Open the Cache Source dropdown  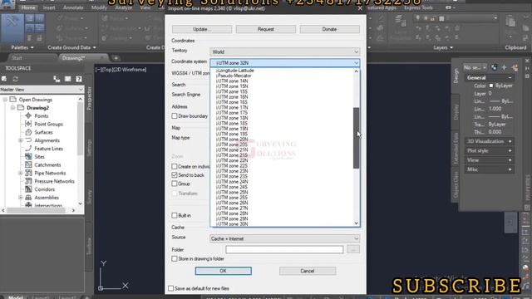(x=284, y=238)
